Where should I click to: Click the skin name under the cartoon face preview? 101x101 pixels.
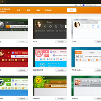click(x=75, y=98)
